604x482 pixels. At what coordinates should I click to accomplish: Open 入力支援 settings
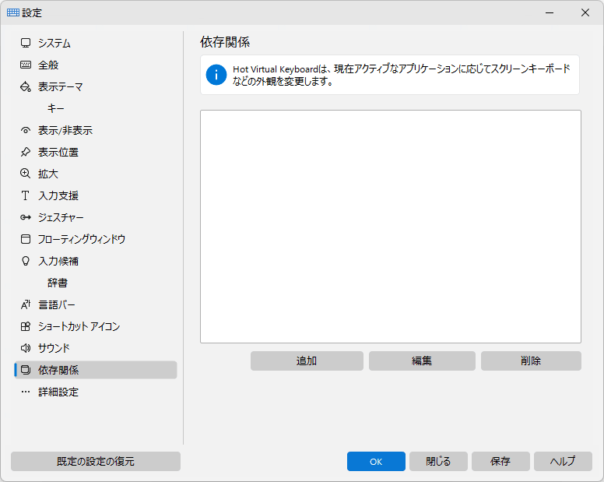pos(96,195)
